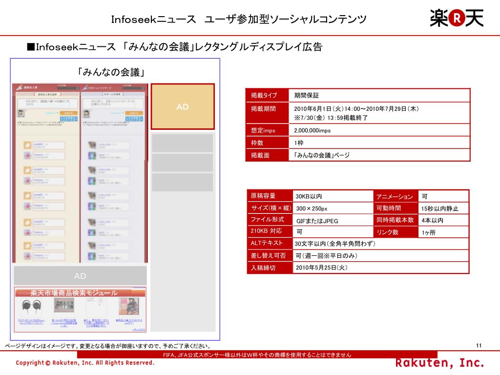The height and width of the screenshot is (375, 500).
Task: Click the ファイル形式 label cell
Action: (270, 219)
